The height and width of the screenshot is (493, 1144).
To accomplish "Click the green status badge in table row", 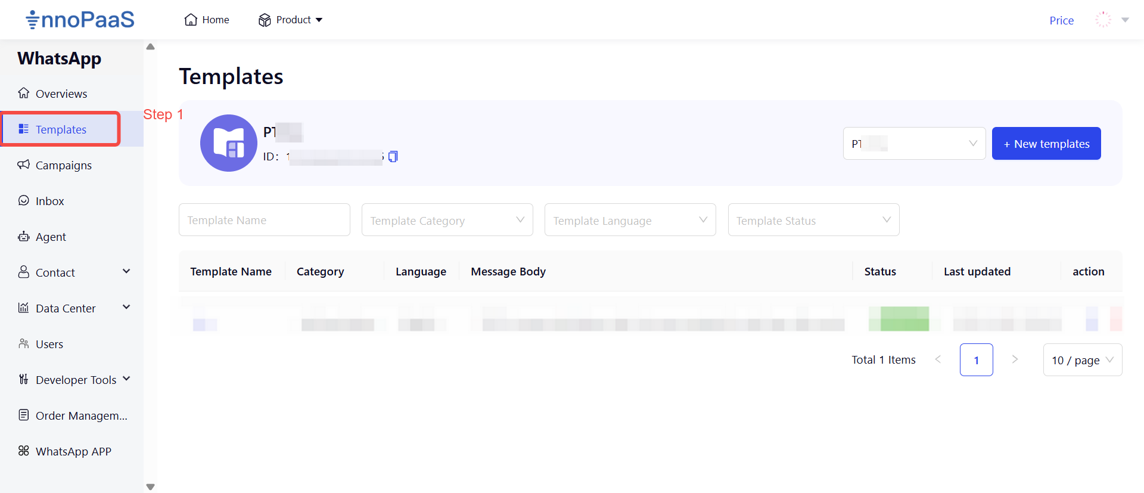I will [899, 319].
